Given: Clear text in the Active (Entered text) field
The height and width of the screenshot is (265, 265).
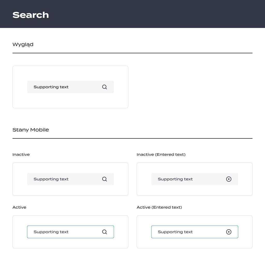Looking at the screenshot, I should (229, 232).
